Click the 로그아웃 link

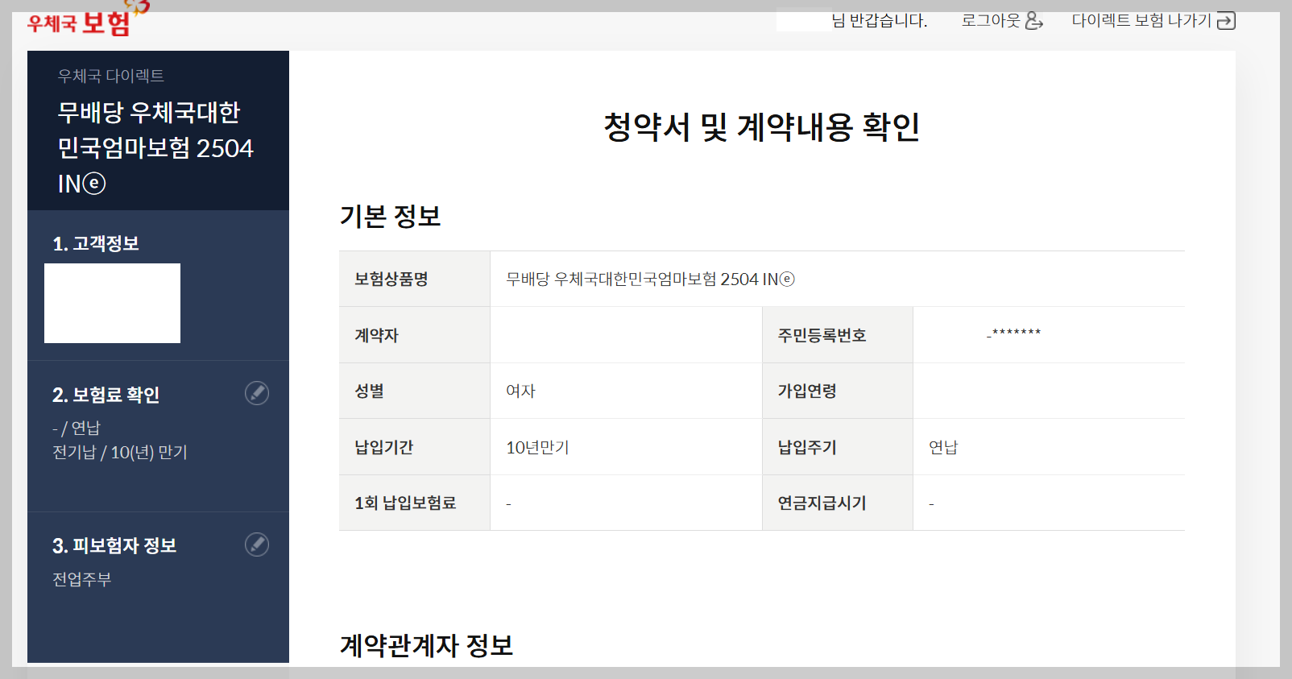991,21
